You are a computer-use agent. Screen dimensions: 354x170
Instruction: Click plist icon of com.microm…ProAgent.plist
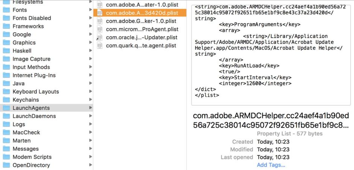pyautogui.click(x=99, y=29)
